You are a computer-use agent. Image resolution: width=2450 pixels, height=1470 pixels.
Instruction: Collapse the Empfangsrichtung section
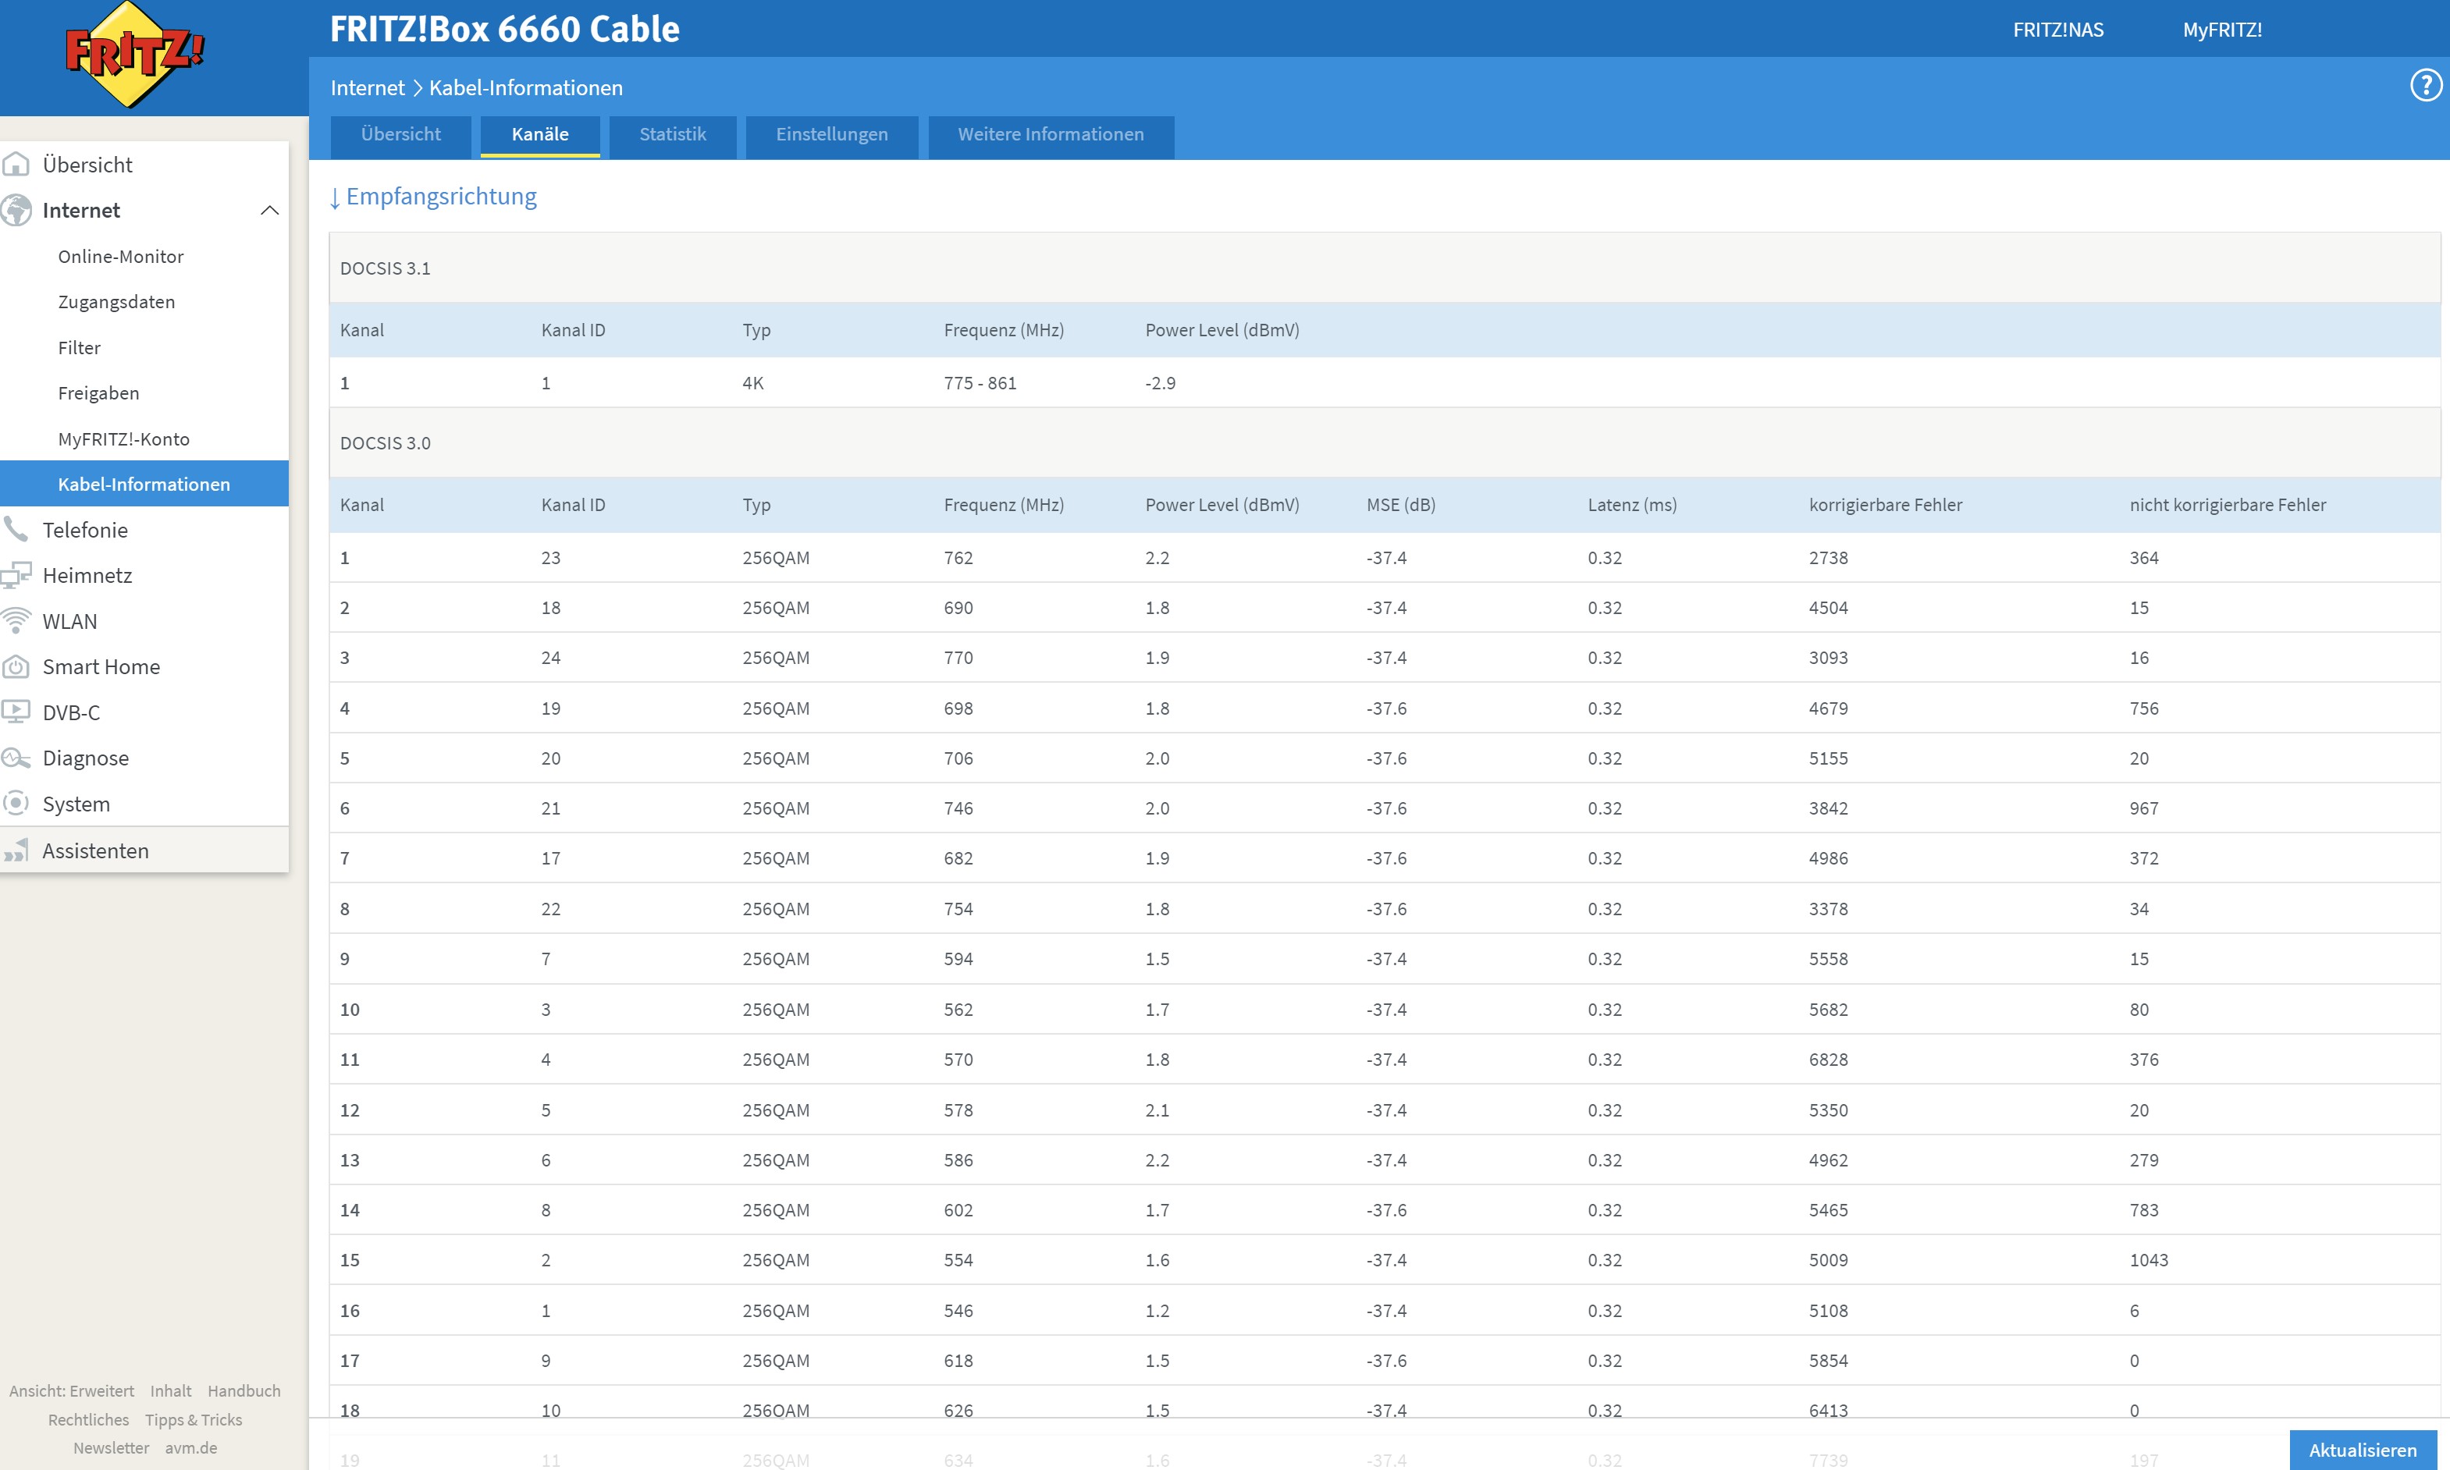[433, 196]
